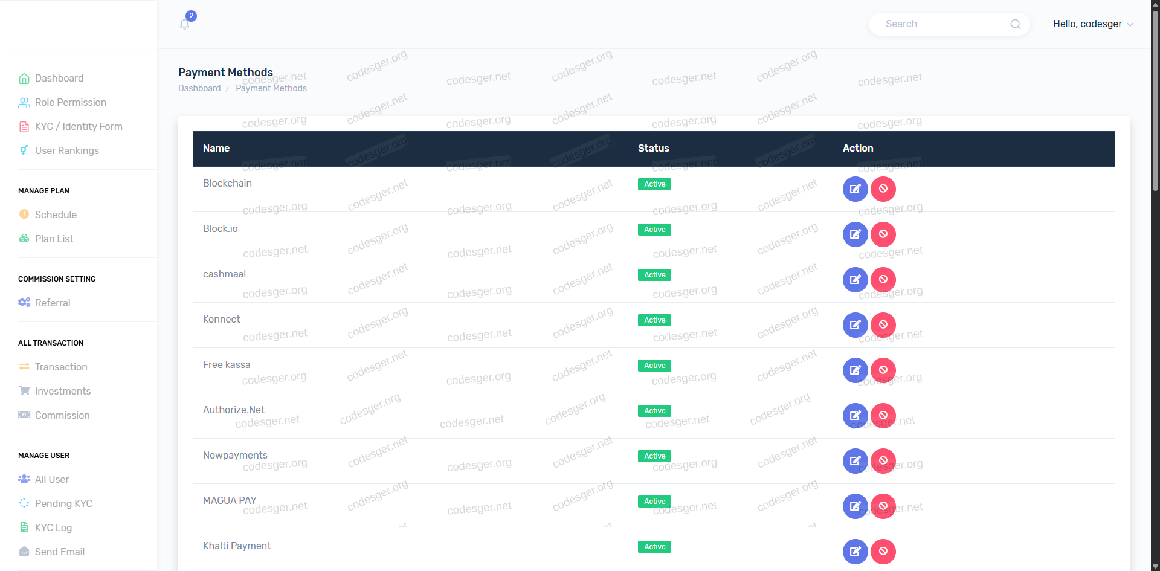Edit the Free kassa payment method
This screenshot has width=1160, height=571.
coord(855,370)
